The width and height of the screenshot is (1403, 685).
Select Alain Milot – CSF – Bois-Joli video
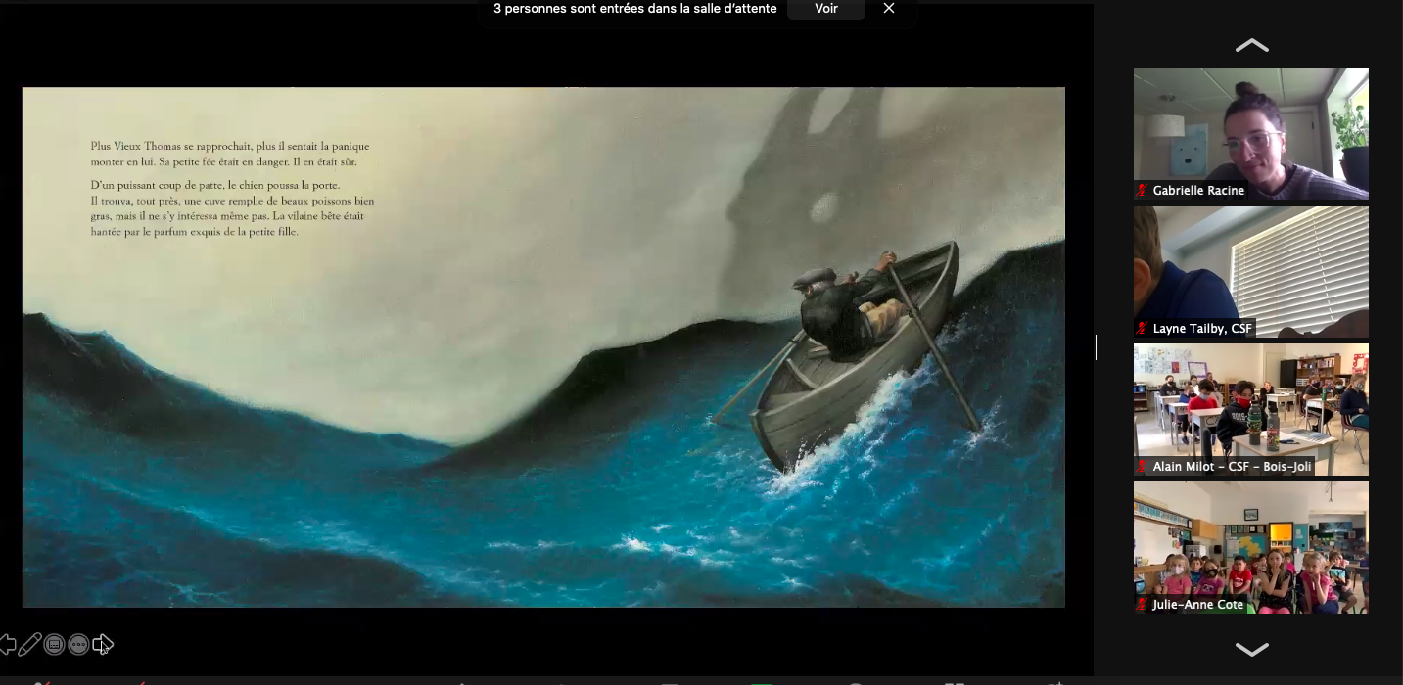point(1251,409)
